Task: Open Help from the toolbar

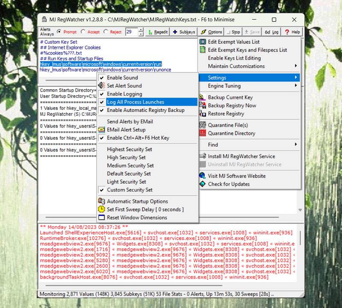Action: (x=292, y=32)
